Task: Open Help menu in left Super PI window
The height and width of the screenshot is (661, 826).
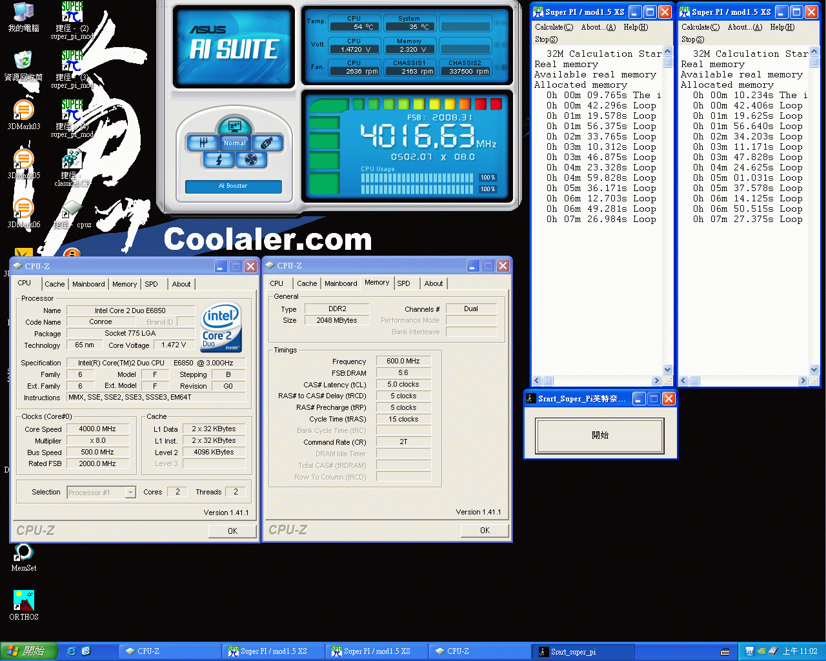Action: pyautogui.click(x=636, y=27)
